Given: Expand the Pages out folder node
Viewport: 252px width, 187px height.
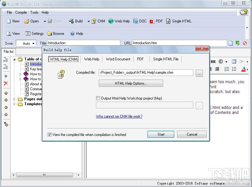Looking at the screenshot, I should tap(14, 99).
